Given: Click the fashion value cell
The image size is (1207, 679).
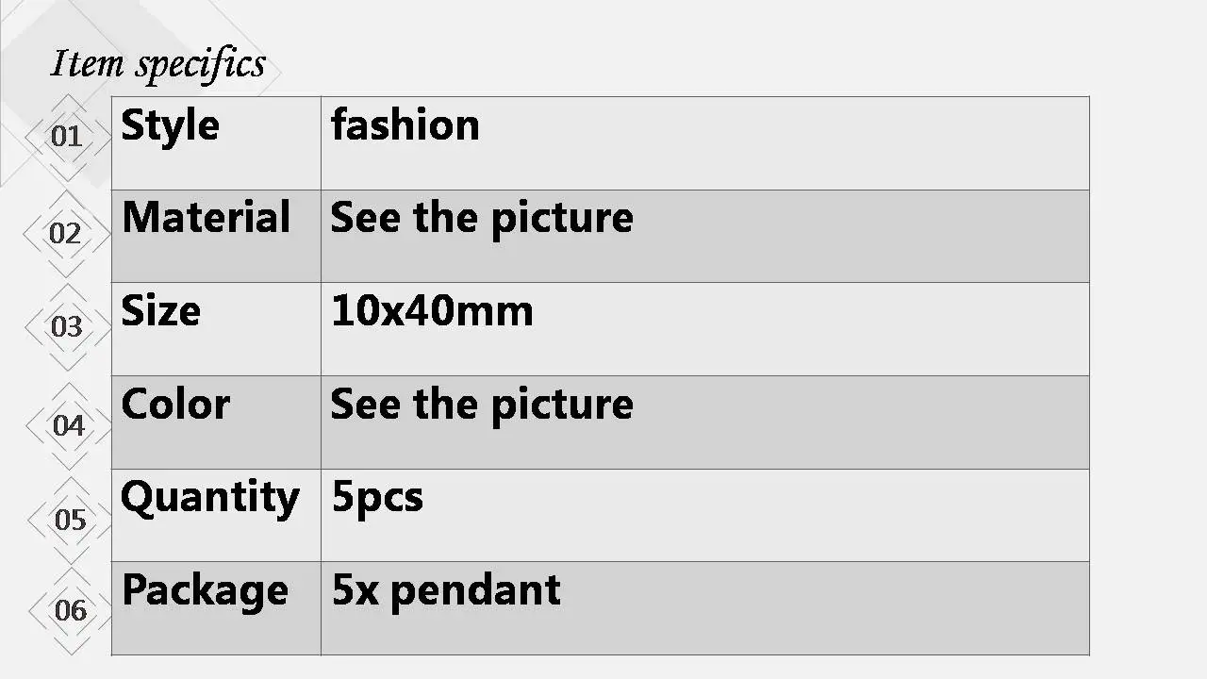Looking at the screenshot, I should pos(704,142).
